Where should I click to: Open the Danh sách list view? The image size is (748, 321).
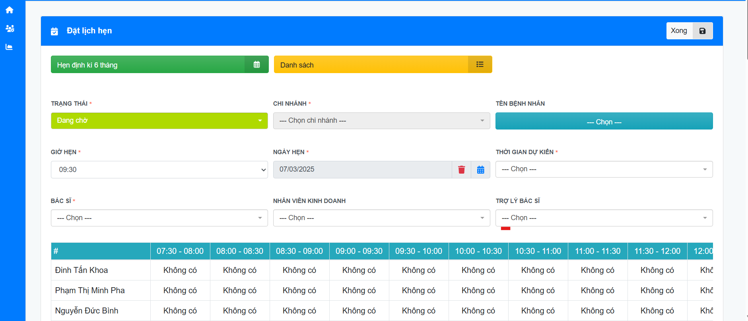tap(371, 64)
